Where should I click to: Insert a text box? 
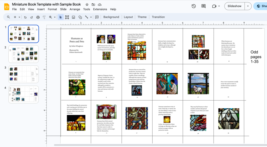67,17
